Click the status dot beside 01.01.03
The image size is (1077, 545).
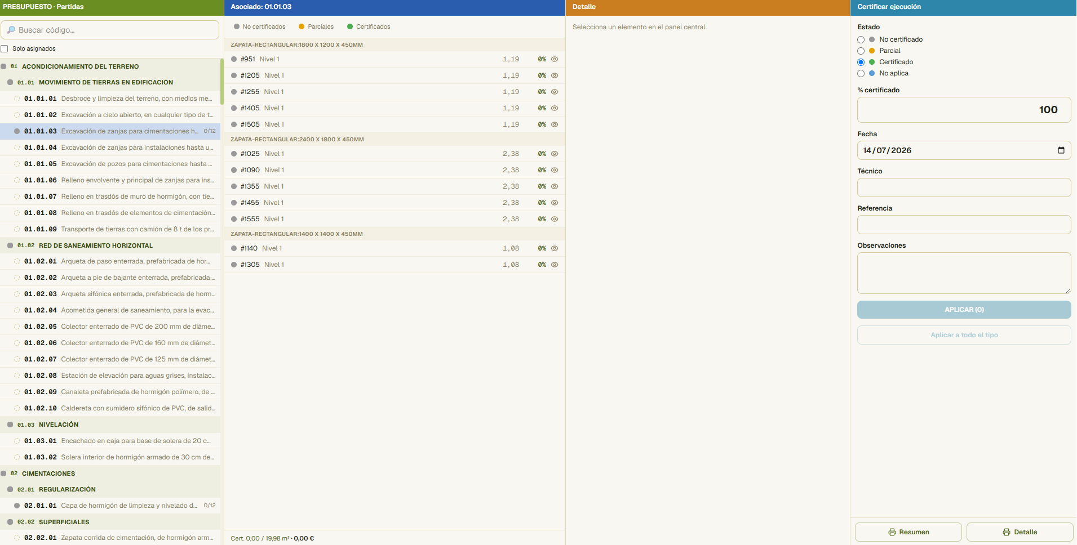point(17,131)
